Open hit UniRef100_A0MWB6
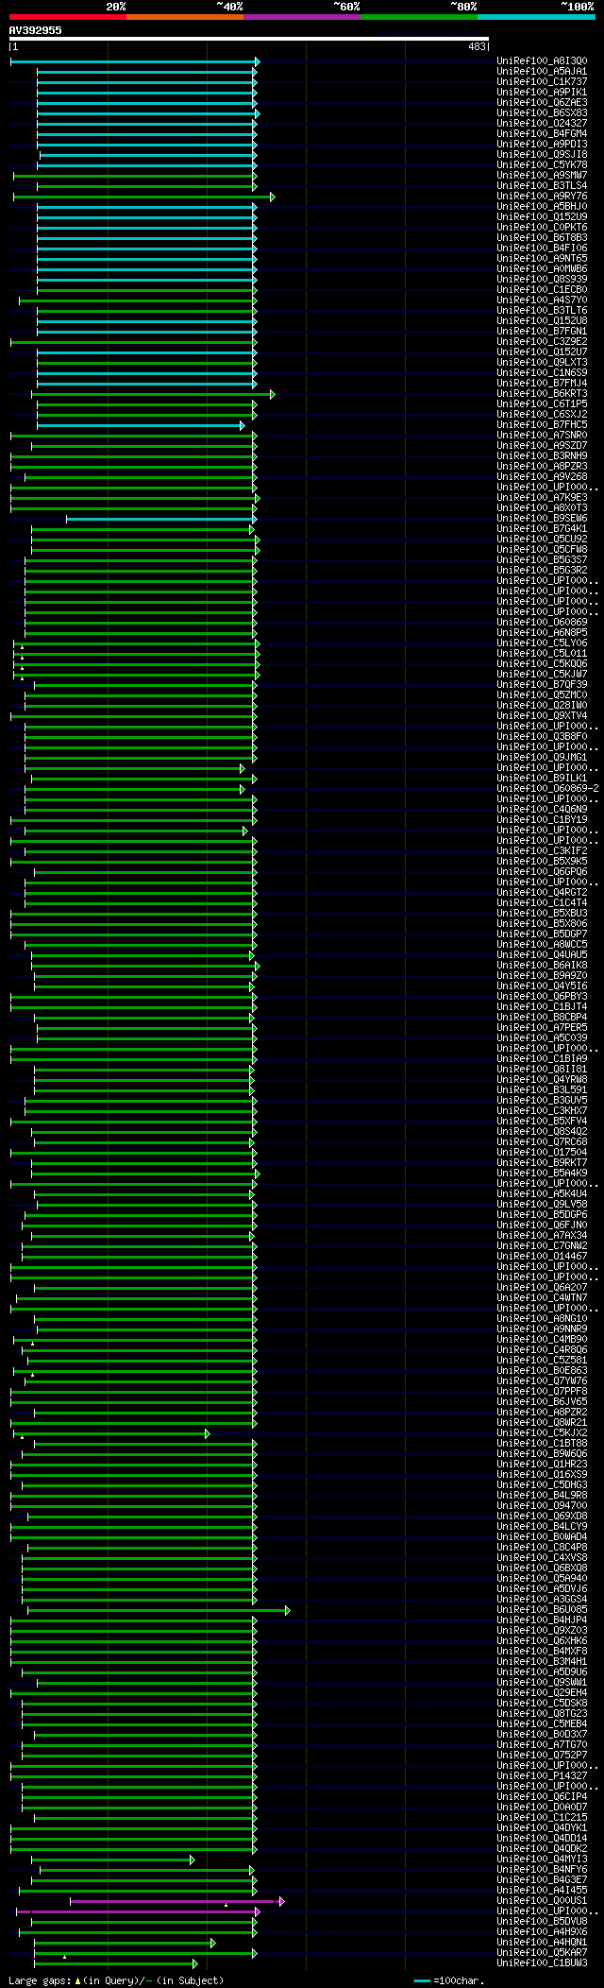 [x=542, y=269]
